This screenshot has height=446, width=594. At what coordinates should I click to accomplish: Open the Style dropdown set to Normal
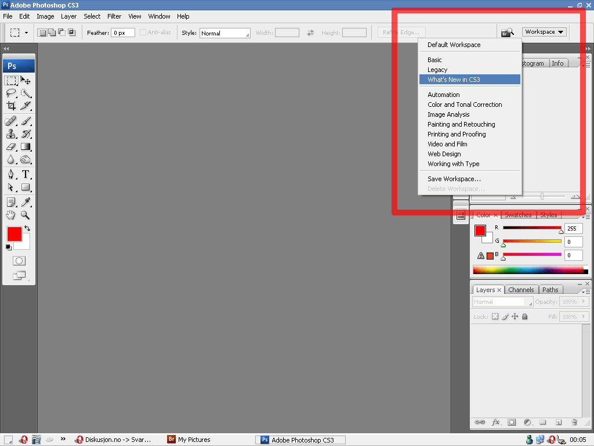[x=225, y=33]
